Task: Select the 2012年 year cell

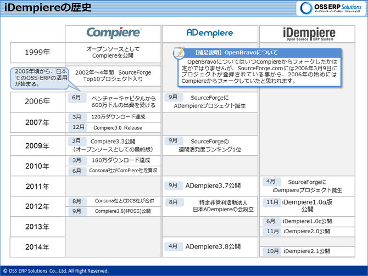Action: [x=37, y=206]
